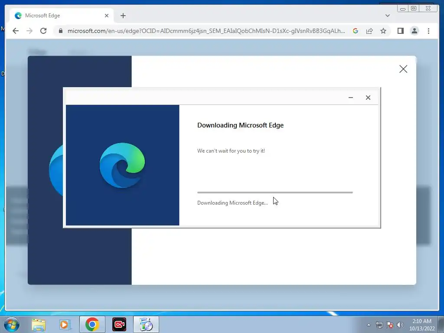
Task: Open the Chrome profile avatar
Action: coord(414,31)
